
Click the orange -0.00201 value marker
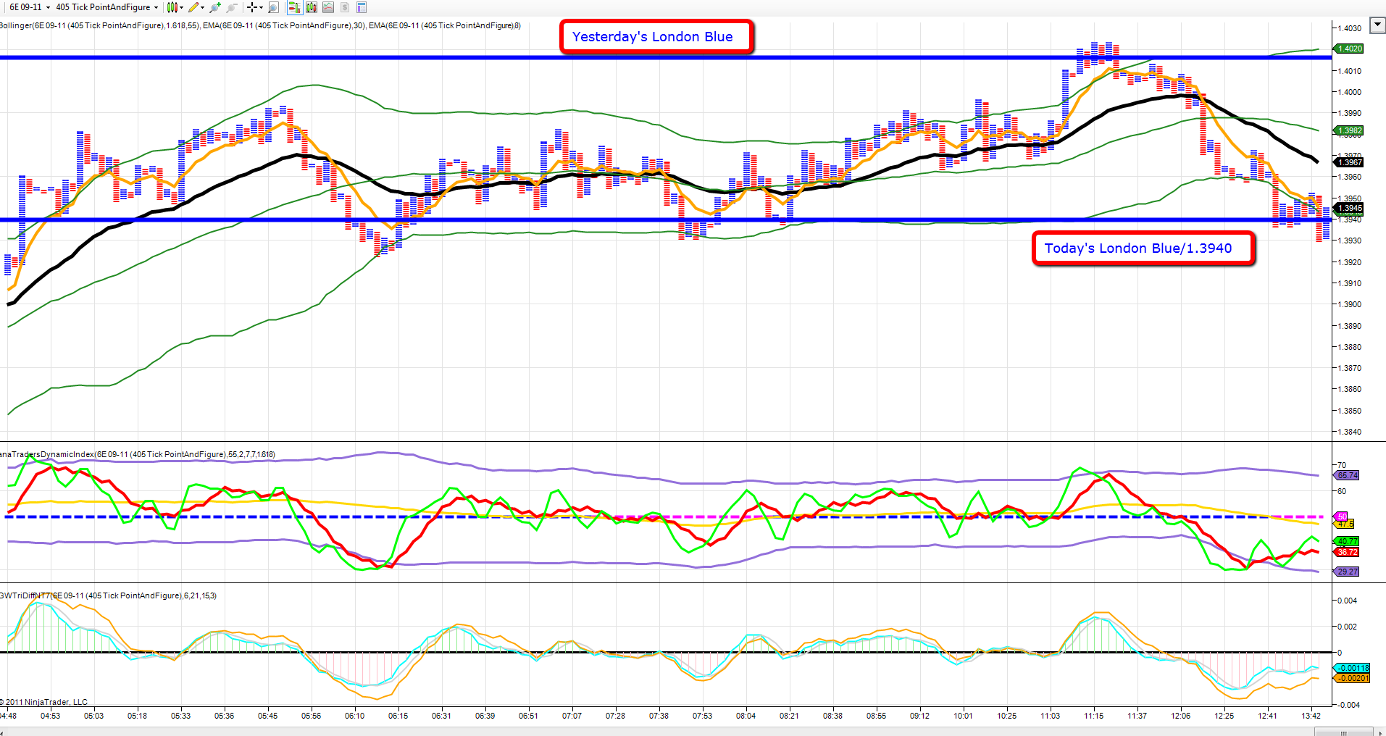point(1353,678)
